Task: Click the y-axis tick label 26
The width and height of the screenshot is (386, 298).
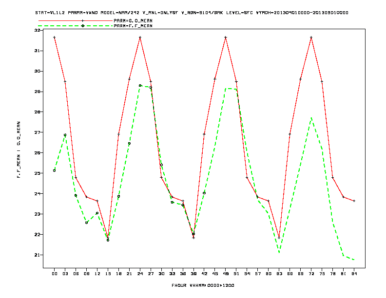Action: click(37, 153)
